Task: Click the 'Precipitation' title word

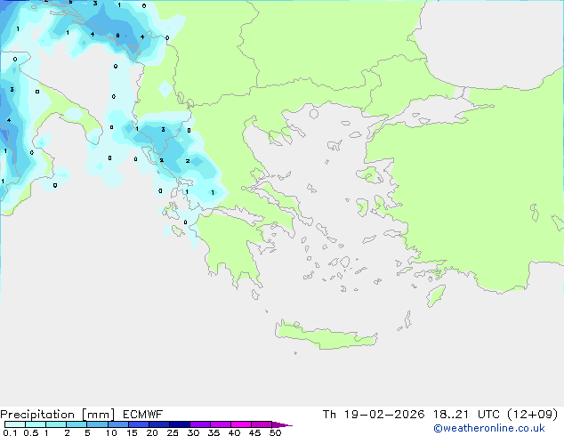Action: pyautogui.click(x=37, y=415)
